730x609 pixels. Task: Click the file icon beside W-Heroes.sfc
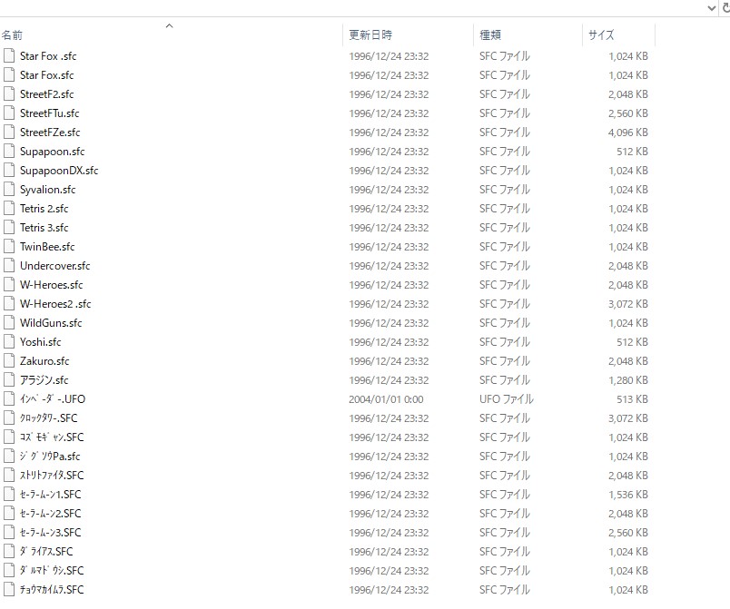[9, 285]
